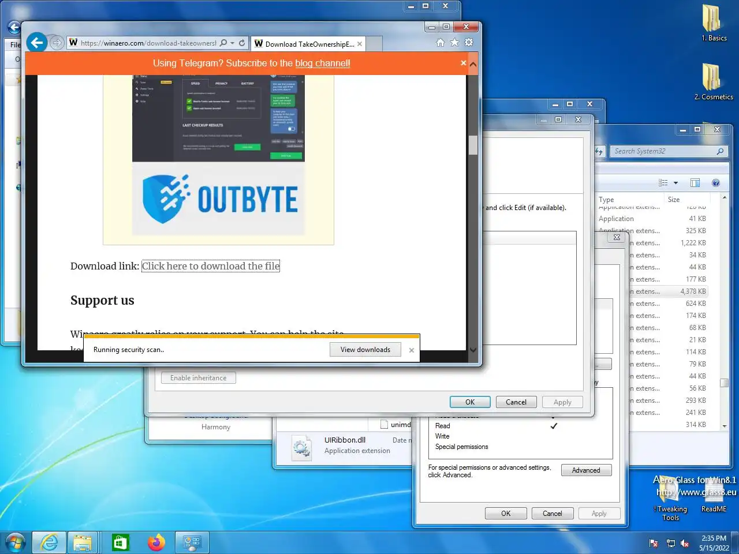Image resolution: width=739 pixels, height=554 pixels.
Task: Click OK in the Properties dialog
Action: pyautogui.click(x=506, y=514)
